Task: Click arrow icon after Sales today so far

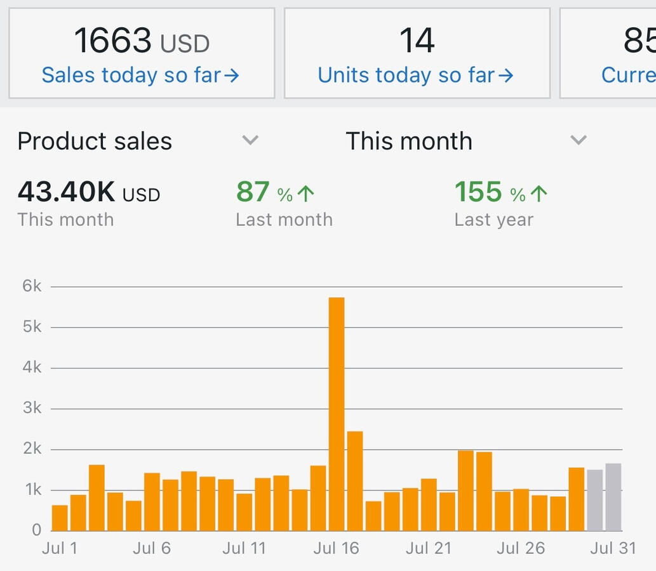Action: coord(232,76)
